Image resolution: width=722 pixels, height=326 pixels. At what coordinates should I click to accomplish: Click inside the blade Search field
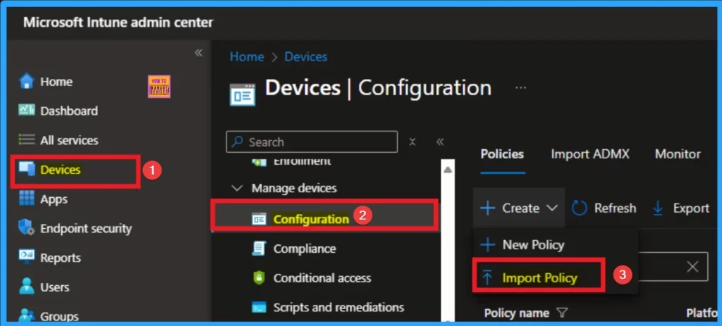tap(312, 142)
